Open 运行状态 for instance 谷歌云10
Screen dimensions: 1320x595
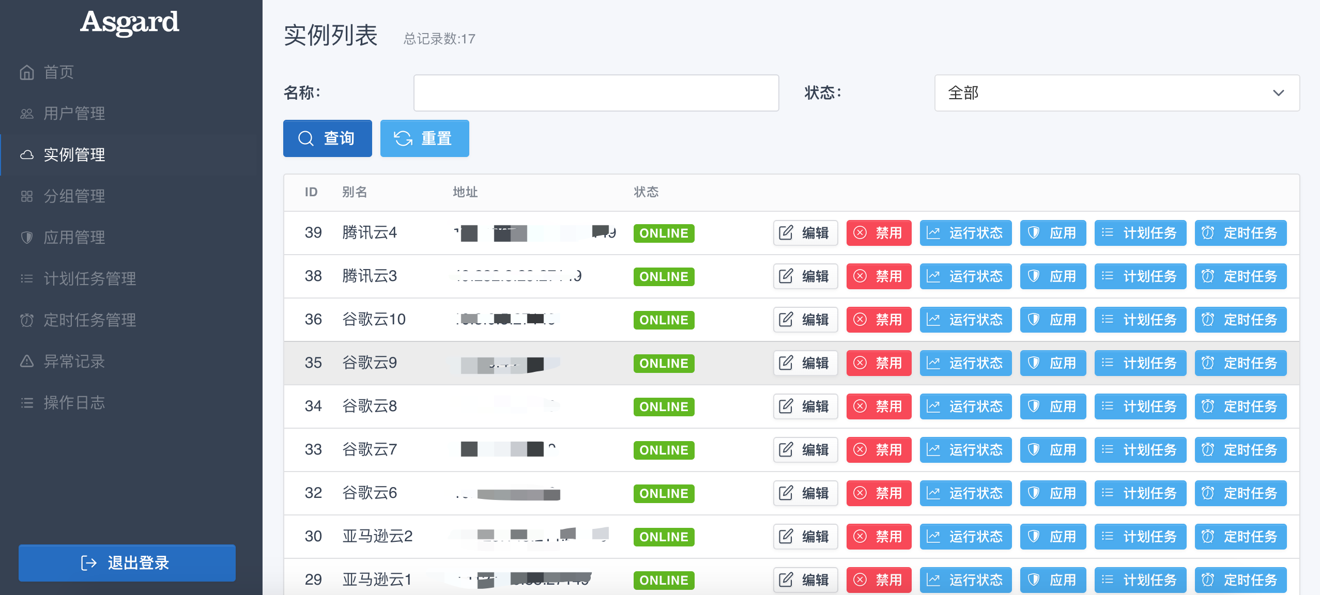(x=965, y=320)
